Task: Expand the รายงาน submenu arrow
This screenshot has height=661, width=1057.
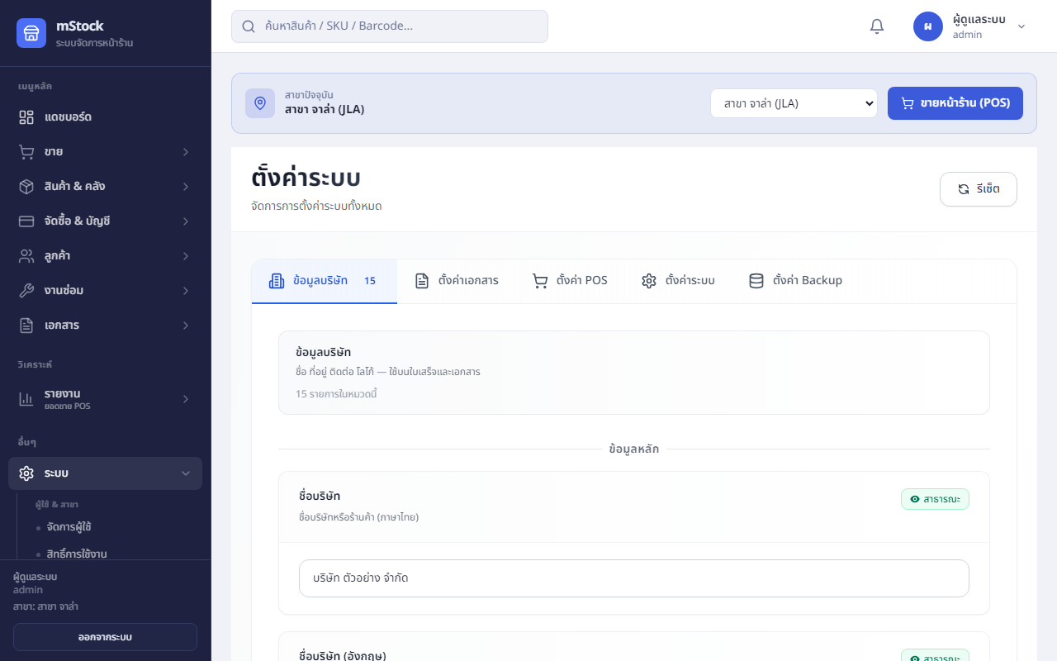Action: (x=186, y=399)
